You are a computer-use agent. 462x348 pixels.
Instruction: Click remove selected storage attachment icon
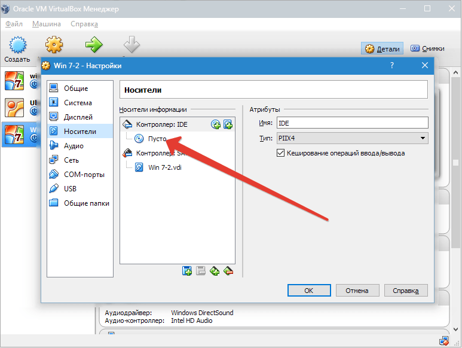point(228,271)
